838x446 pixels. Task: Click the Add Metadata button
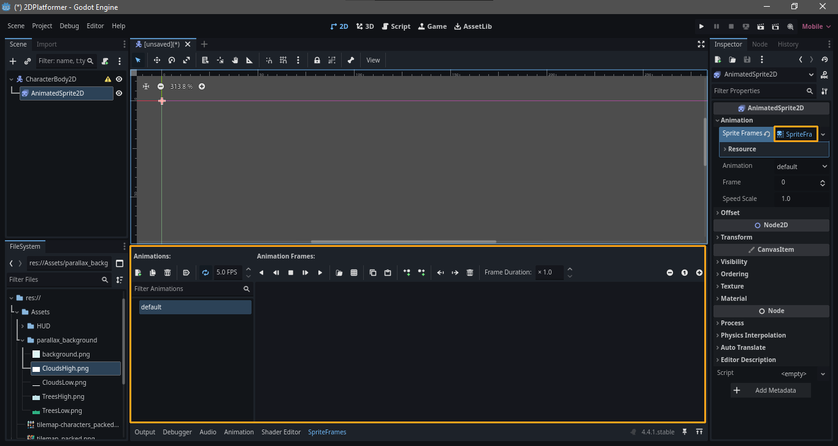click(x=771, y=390)
